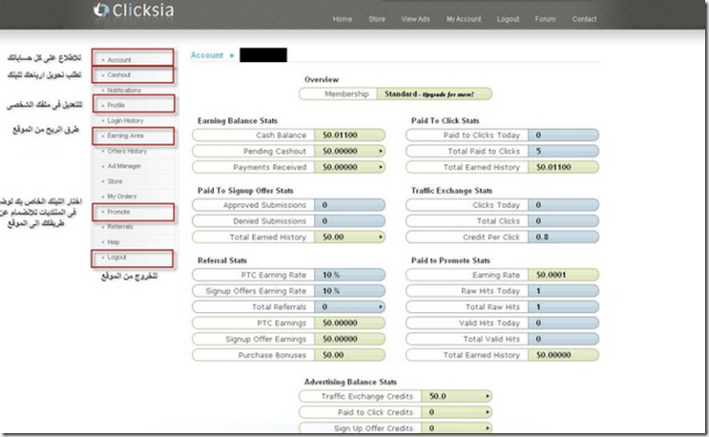This screenshot has height=437, width=709.
Task: Expand the Sign Up Offer Credits arrow
Action: pyautogui.click(x=488, y=428)
